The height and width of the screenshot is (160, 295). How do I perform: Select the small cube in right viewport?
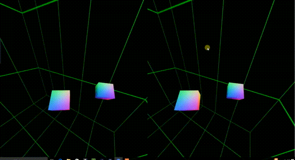pyautogui.click(x=235, y=91)
